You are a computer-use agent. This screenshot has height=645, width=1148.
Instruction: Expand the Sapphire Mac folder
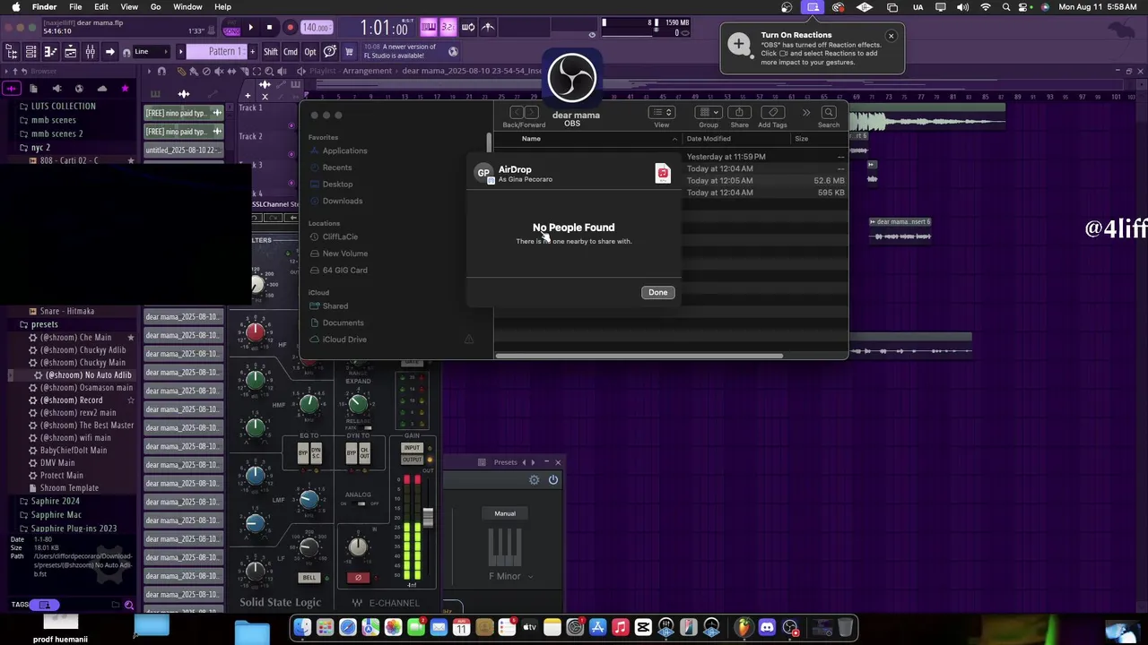coord(49,514)
